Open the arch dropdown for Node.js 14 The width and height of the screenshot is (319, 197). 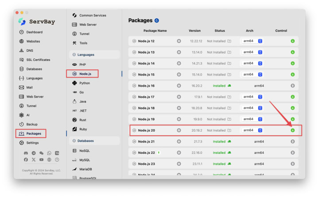pos(252,63)
